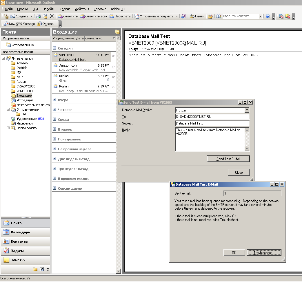
Task: Expand the Папки поиска tree node
Action: coord(8,128)
